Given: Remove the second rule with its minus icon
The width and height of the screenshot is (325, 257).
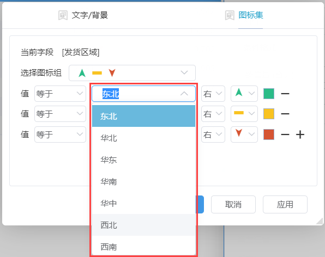Looking at the screenshot, I should coord(285,114).
